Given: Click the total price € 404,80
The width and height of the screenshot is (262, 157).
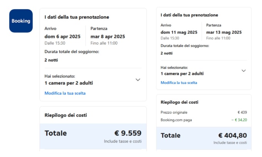Looking at the screenshot, I should point(232,135).
